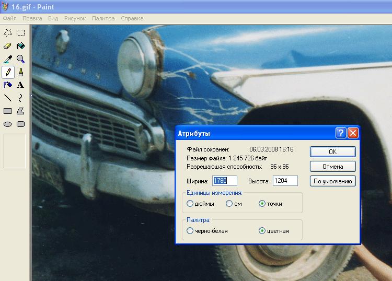Click the По умолчанию button
This screenshot has height=281, width=392.
(x=332, y=181)
